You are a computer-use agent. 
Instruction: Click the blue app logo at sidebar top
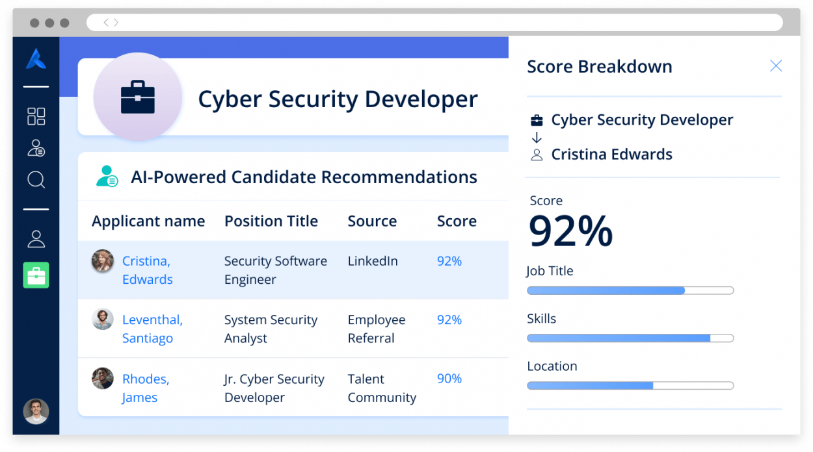[36, 59]
